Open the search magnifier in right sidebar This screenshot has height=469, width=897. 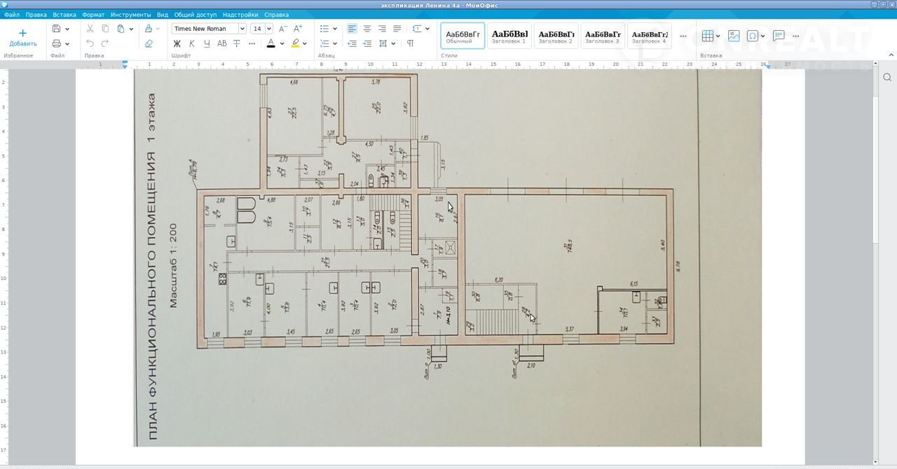pos(887,77)
